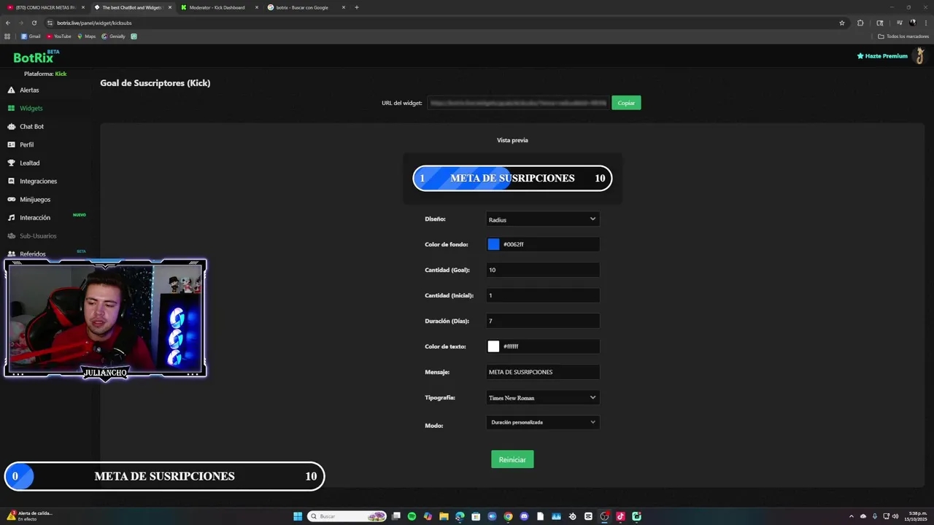Open the Genially bookmark
Screen dimensions: 934x525
(x=114, y=36)
